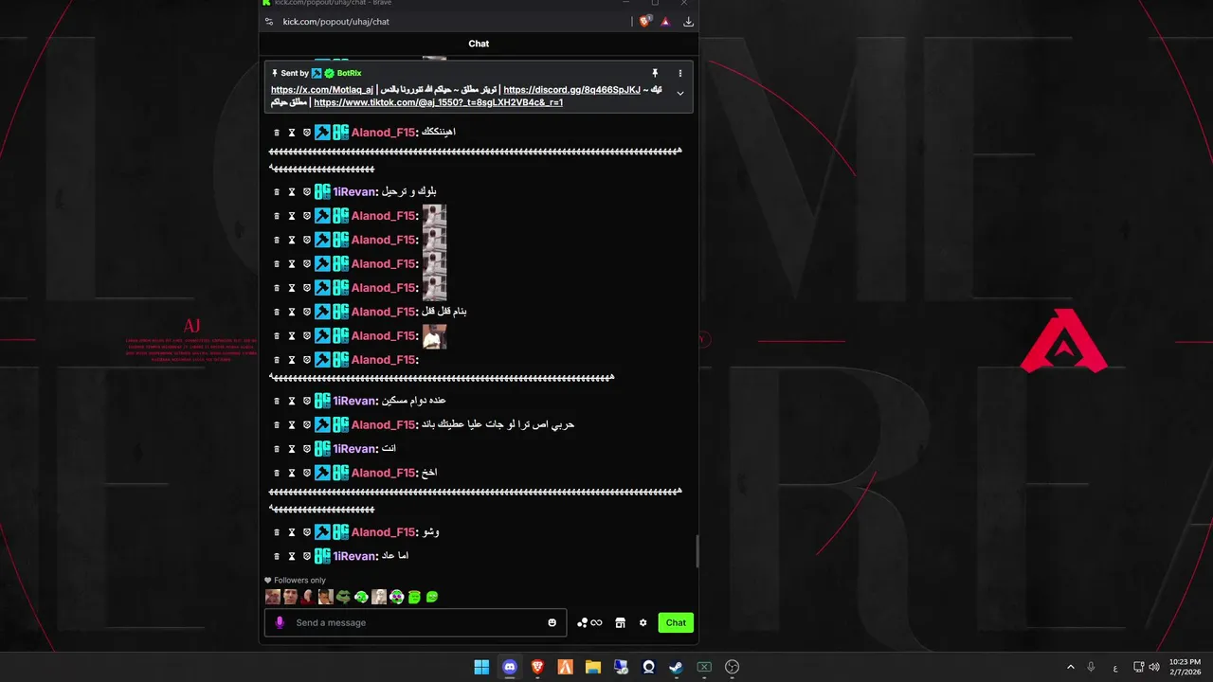The height and width of the screenshot is (682, 1213).
Task: View site information icon in address bar
Action: 269,21
